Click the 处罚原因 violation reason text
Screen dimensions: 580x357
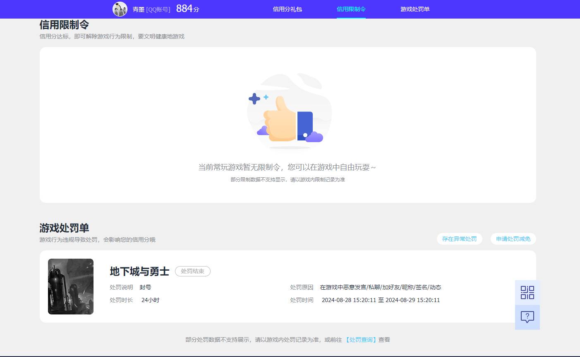coord(380,287)
